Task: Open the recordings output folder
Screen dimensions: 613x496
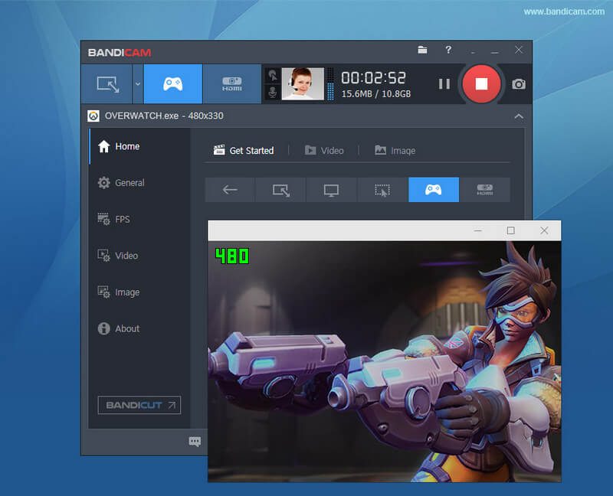Action: (x=422, y=49)
